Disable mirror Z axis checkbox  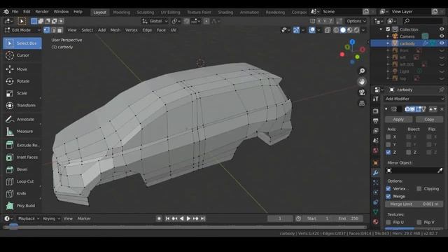pyautogui.click(x=388, y=153)
